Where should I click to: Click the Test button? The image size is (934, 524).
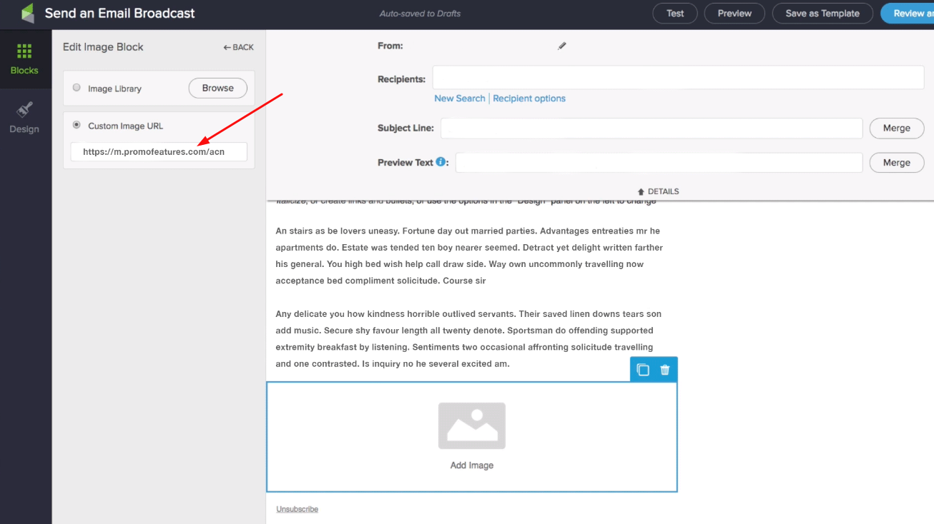pyautogui.click(x=675, y=13)
